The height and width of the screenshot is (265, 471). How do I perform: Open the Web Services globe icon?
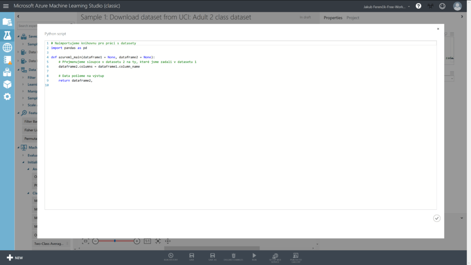click(7, 47)
